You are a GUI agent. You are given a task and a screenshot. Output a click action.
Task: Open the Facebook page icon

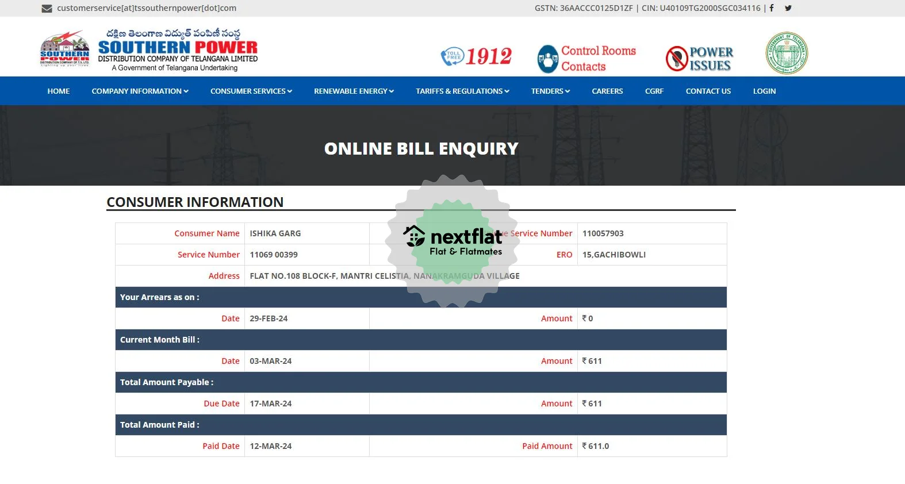coord(772,8)
